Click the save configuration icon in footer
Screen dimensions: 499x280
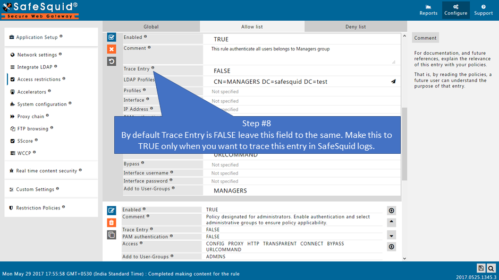point(481,268)
